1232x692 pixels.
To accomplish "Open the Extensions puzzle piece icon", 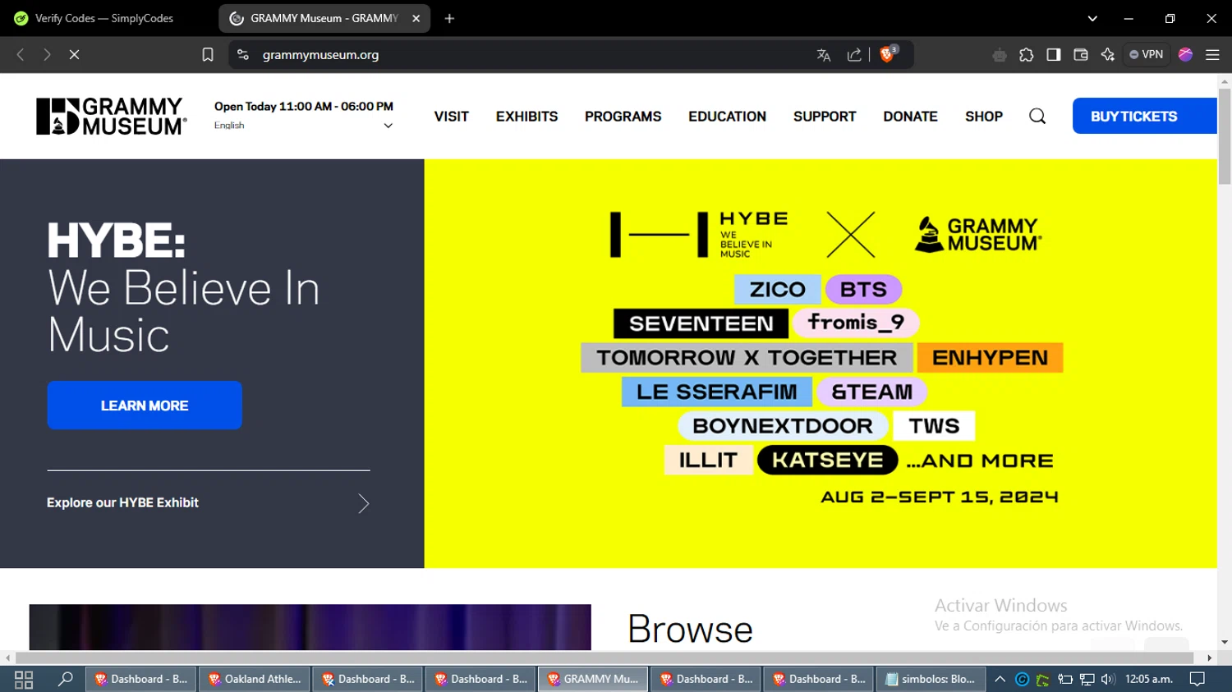I will click(1027, 55).
